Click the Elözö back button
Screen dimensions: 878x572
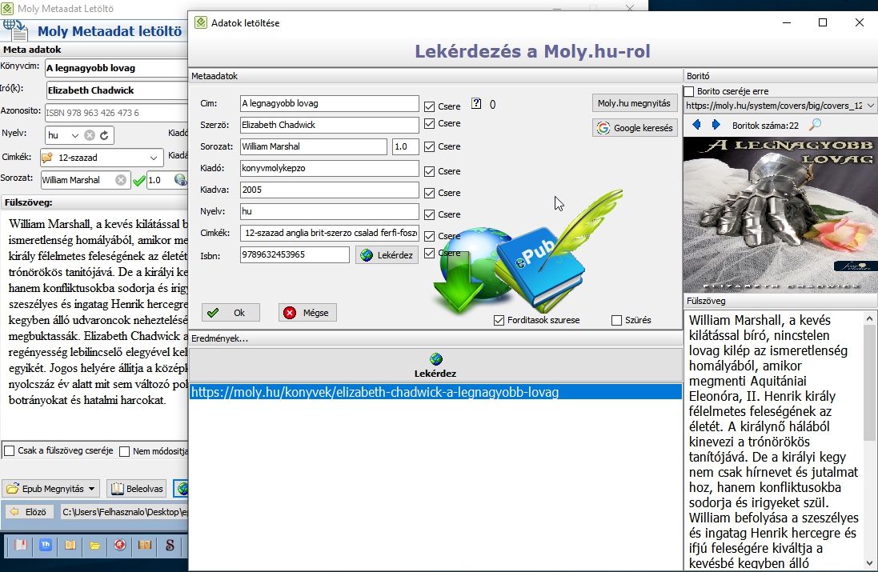pyautogui.click(x=28, y=511)
